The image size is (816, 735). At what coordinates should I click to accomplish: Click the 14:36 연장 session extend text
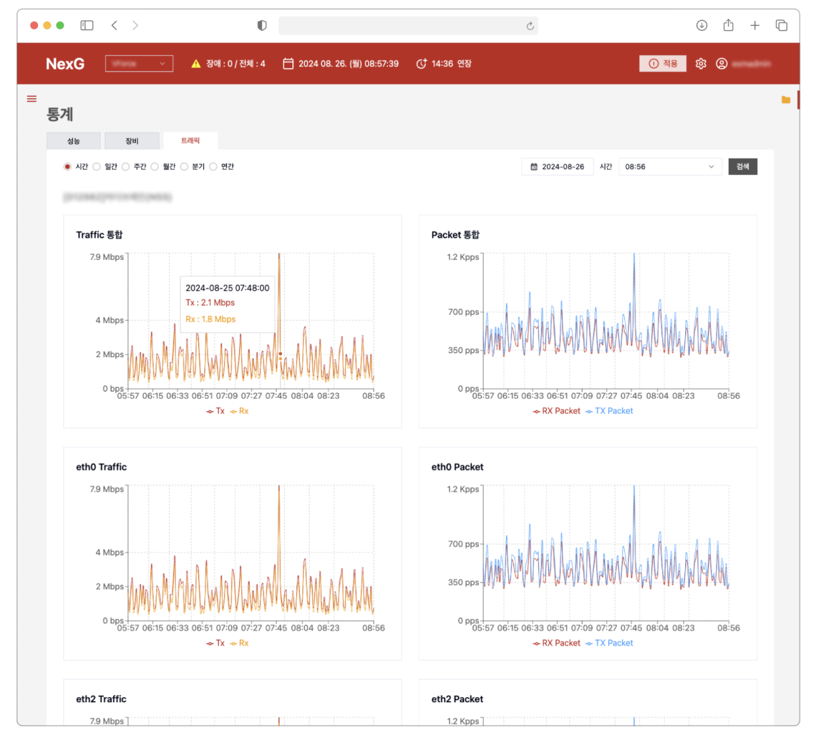point(452,64)
